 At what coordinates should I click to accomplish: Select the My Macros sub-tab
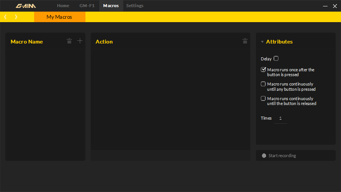[60, 17]
